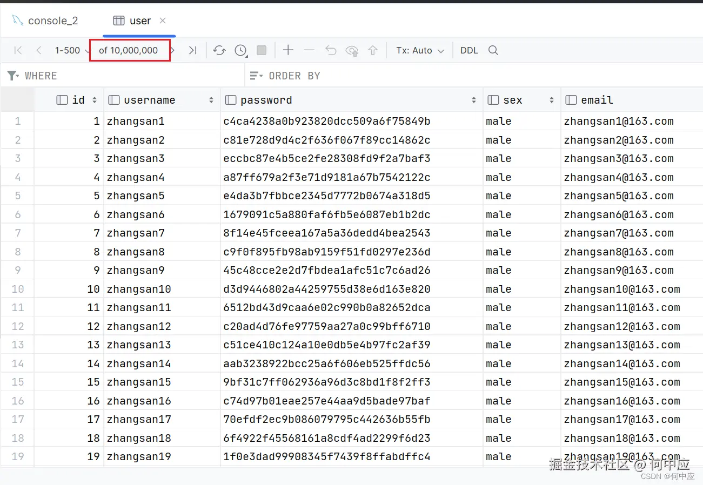Select password d3d9446802a44259755d38e6d163e820
The width and height of the screenshot is (703, 485).
pyautogui.click(x=352, y=289)
